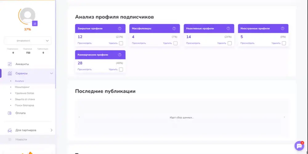This screenshot has width=308, height=154.
Task: Tick Удалить checkbox for Массфоловеры
Action: coord(176,43)
